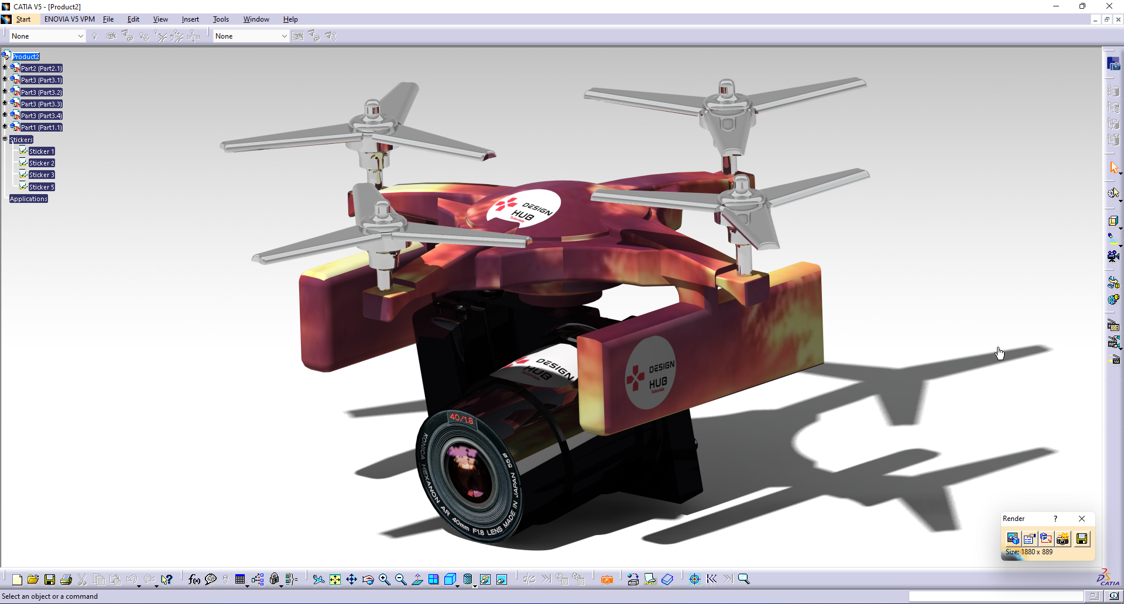Select Sticker 3 in the tree

42,175
